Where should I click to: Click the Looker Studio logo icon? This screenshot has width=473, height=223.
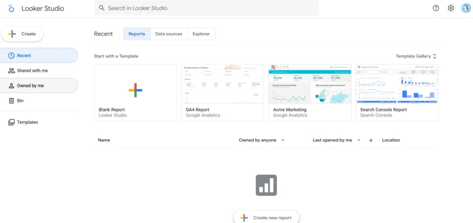[12, 8]
